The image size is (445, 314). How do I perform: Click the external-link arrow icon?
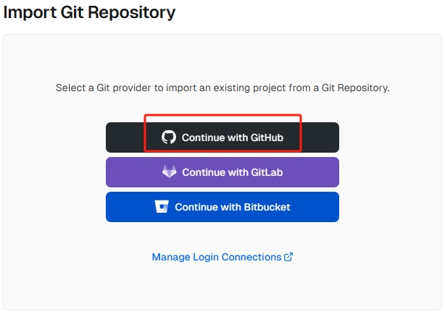pyautogui.click(x=288, y=257)
